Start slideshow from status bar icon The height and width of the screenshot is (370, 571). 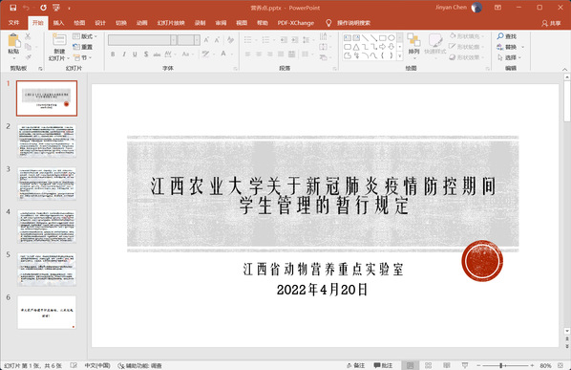click(x=465, y=365)
